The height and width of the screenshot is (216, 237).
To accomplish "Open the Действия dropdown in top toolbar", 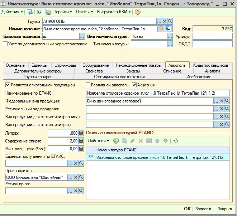I will tap(12, 12).
